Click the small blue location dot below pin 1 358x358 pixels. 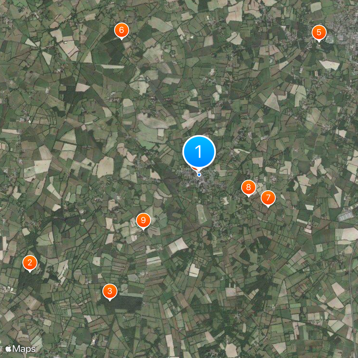pos(199,175)
